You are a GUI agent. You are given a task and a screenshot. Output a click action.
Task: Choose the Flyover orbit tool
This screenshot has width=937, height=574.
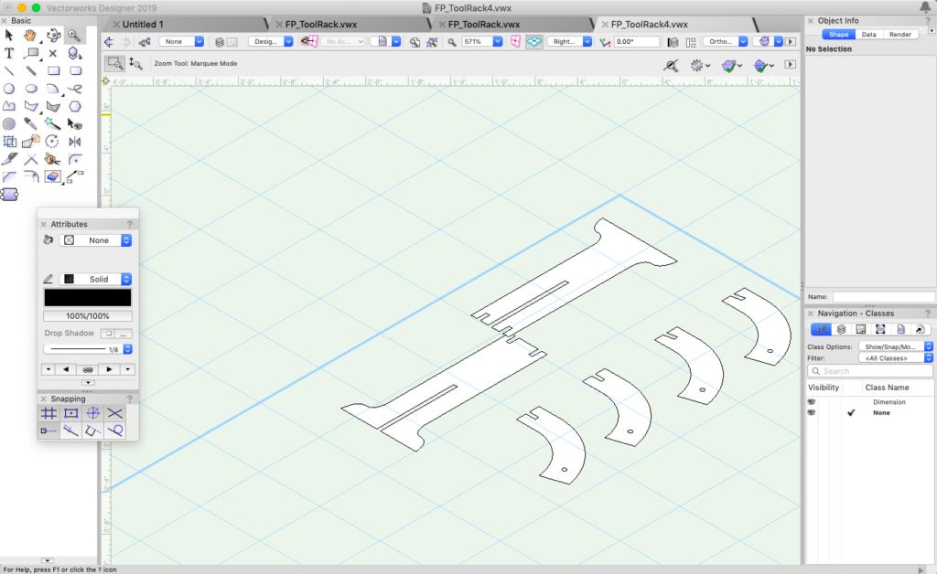pyautogui.click(x=53, y=36)
